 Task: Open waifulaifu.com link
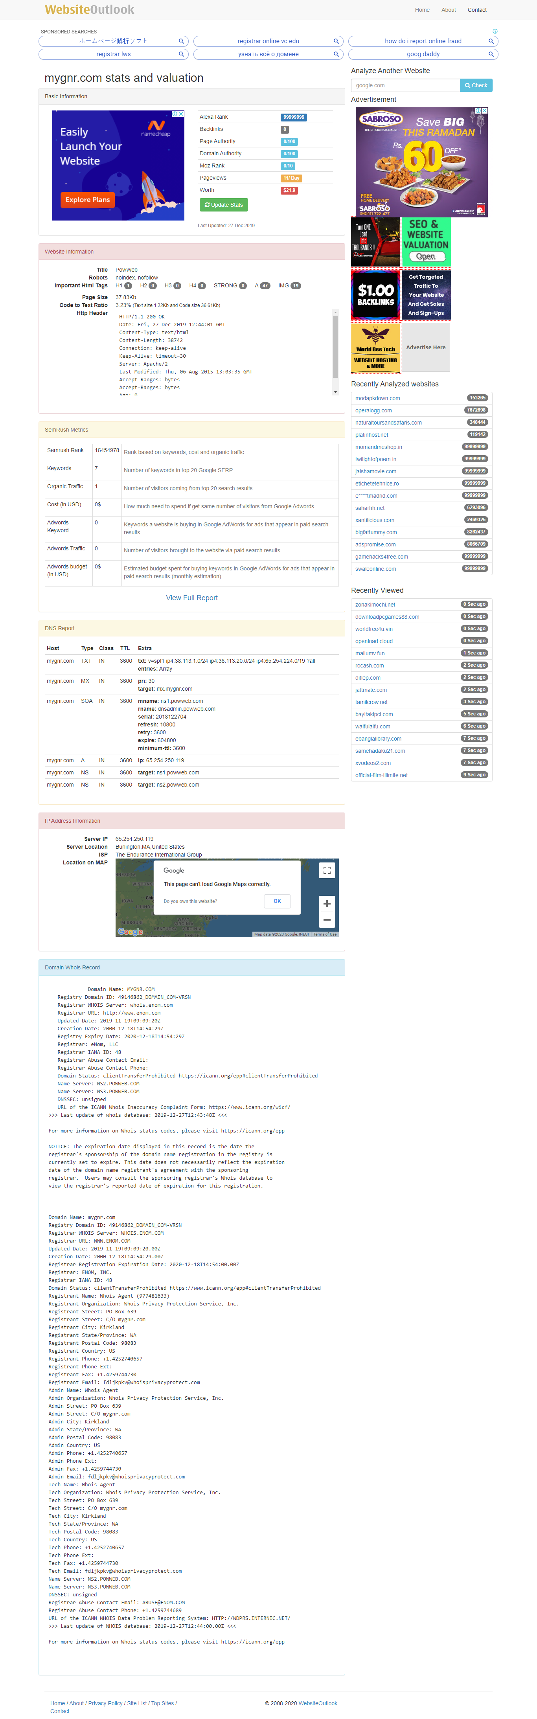(372, 727)
